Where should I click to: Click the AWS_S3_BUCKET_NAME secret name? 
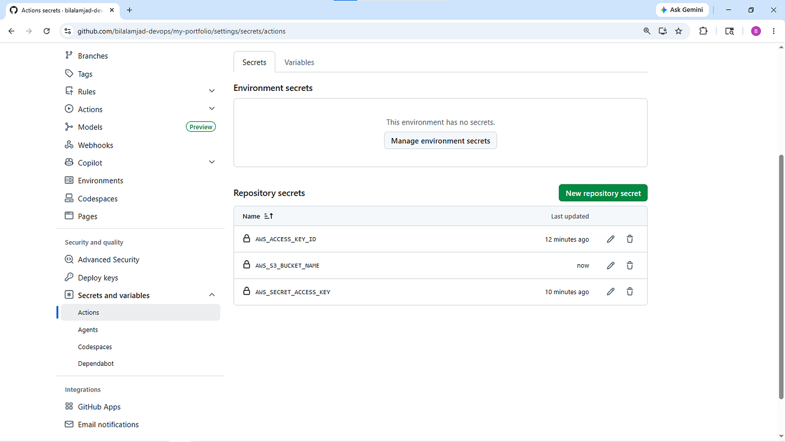click(x=288, y=266)
